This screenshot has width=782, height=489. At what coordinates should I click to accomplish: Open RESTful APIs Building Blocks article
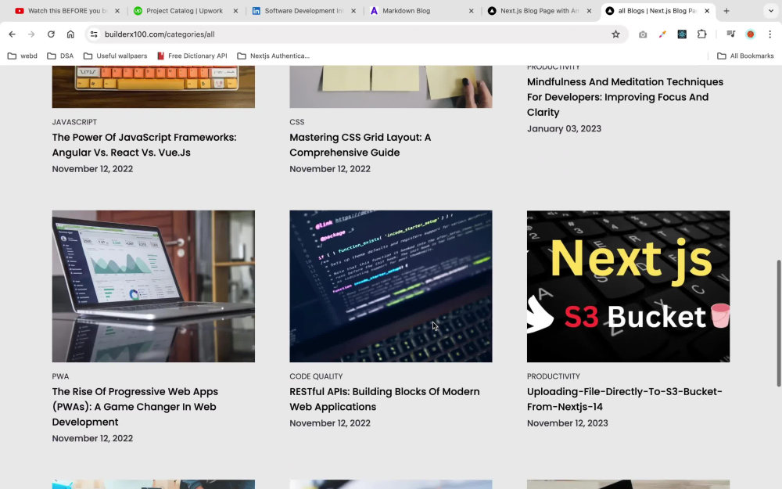pyautogui.click(x=385, y=399)
